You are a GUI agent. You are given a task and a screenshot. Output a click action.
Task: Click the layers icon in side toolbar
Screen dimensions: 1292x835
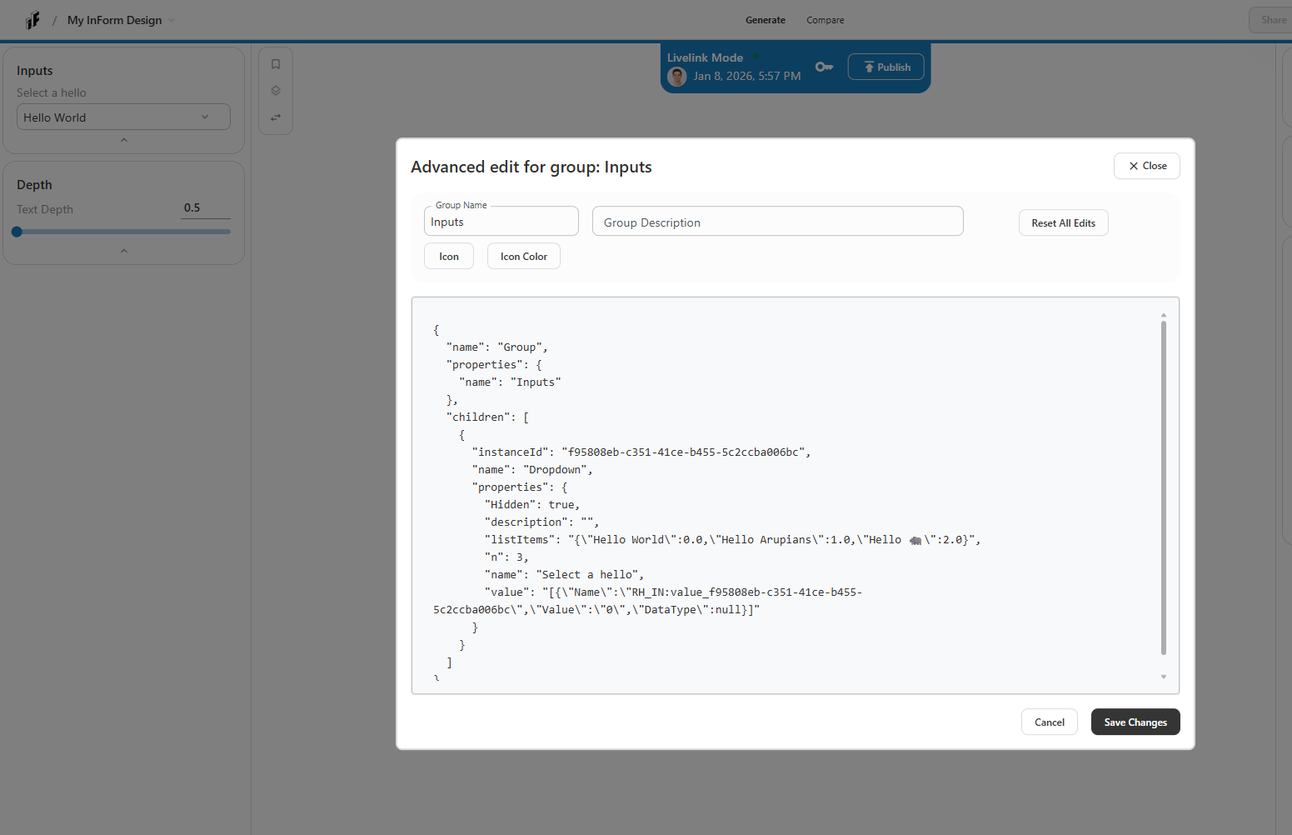[x=276, y=91]
